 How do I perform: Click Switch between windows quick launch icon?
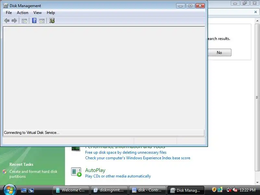31,190
